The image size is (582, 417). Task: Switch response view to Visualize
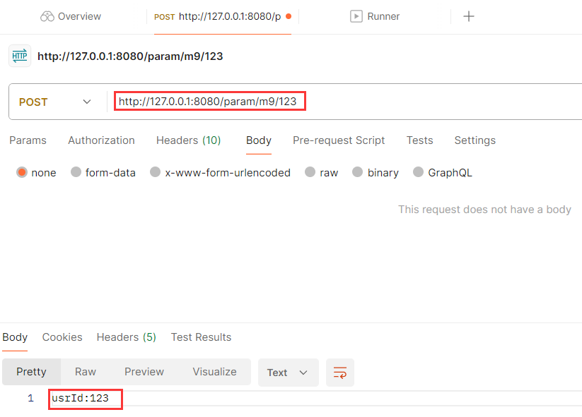tap(214, 372)
